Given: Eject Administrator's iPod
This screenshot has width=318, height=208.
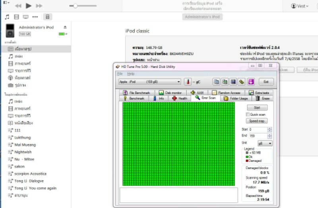Looking at the screenshot, I should tap(65, 27).
